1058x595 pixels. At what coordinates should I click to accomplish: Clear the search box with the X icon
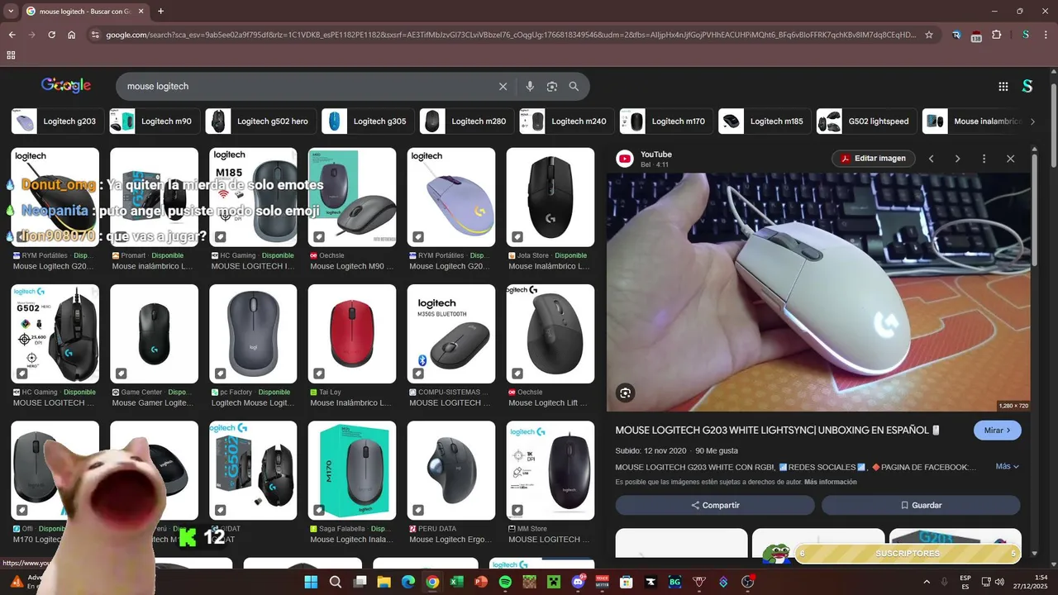(503, 86)
